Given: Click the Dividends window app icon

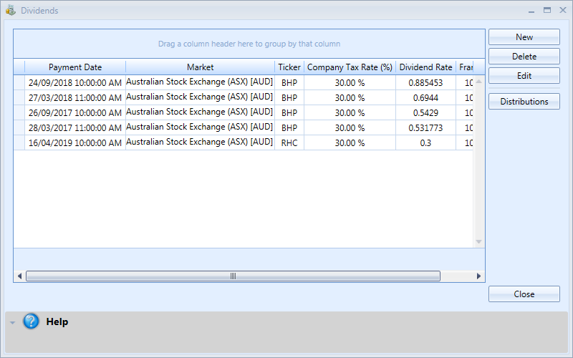Looking at the screenshot, I should point(11,10).
